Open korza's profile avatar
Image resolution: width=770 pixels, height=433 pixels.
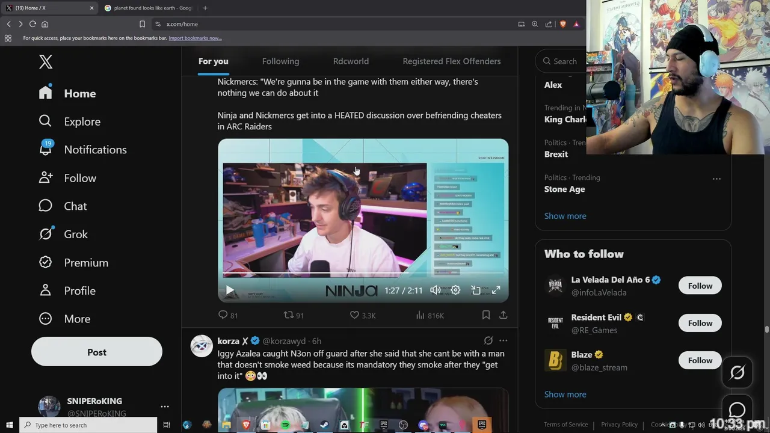tap(202, 346)
